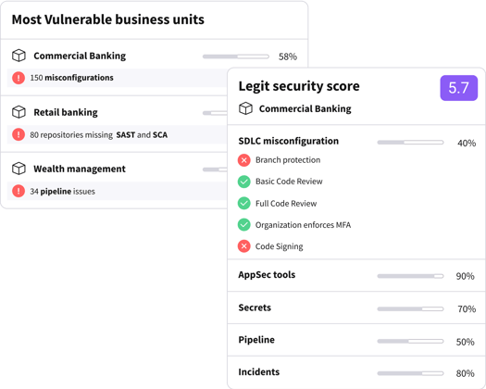Click the purple 5.7 score badge
486x389 pixels.
[x=459, y=88]
